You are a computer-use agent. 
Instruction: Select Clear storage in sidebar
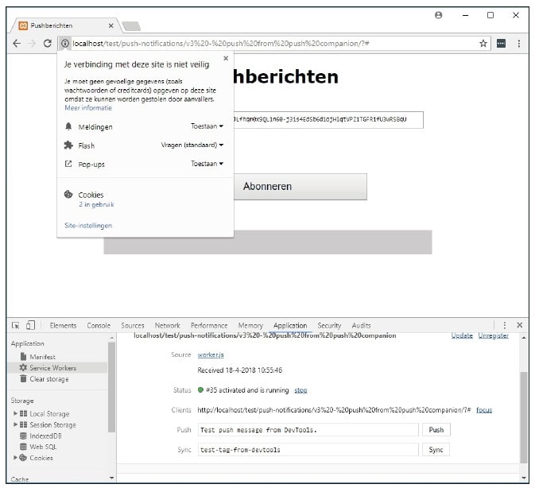(49, 379)
